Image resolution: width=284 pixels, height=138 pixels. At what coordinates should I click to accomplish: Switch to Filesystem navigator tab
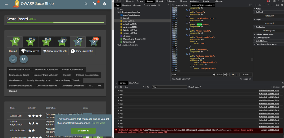(x=126, y=5)
